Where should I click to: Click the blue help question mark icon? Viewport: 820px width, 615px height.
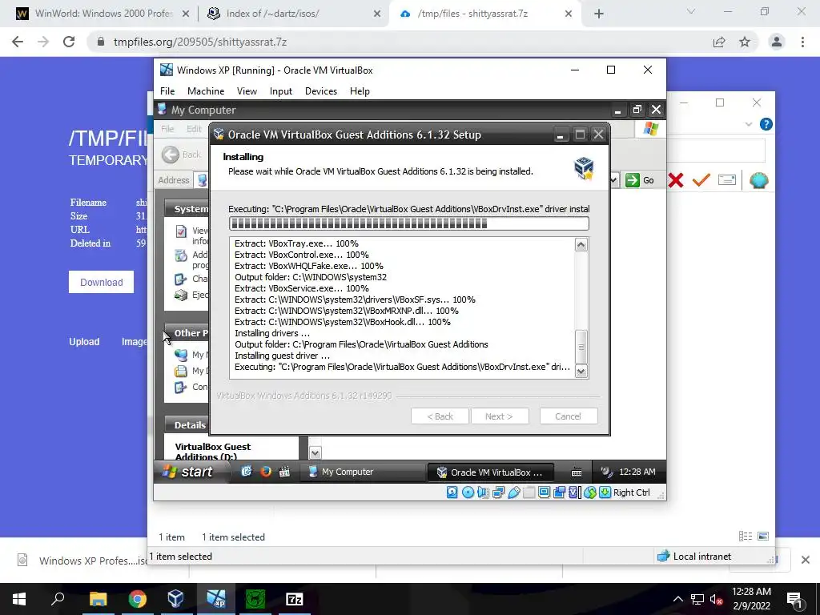pyautogui.click(x=766, y=124)
